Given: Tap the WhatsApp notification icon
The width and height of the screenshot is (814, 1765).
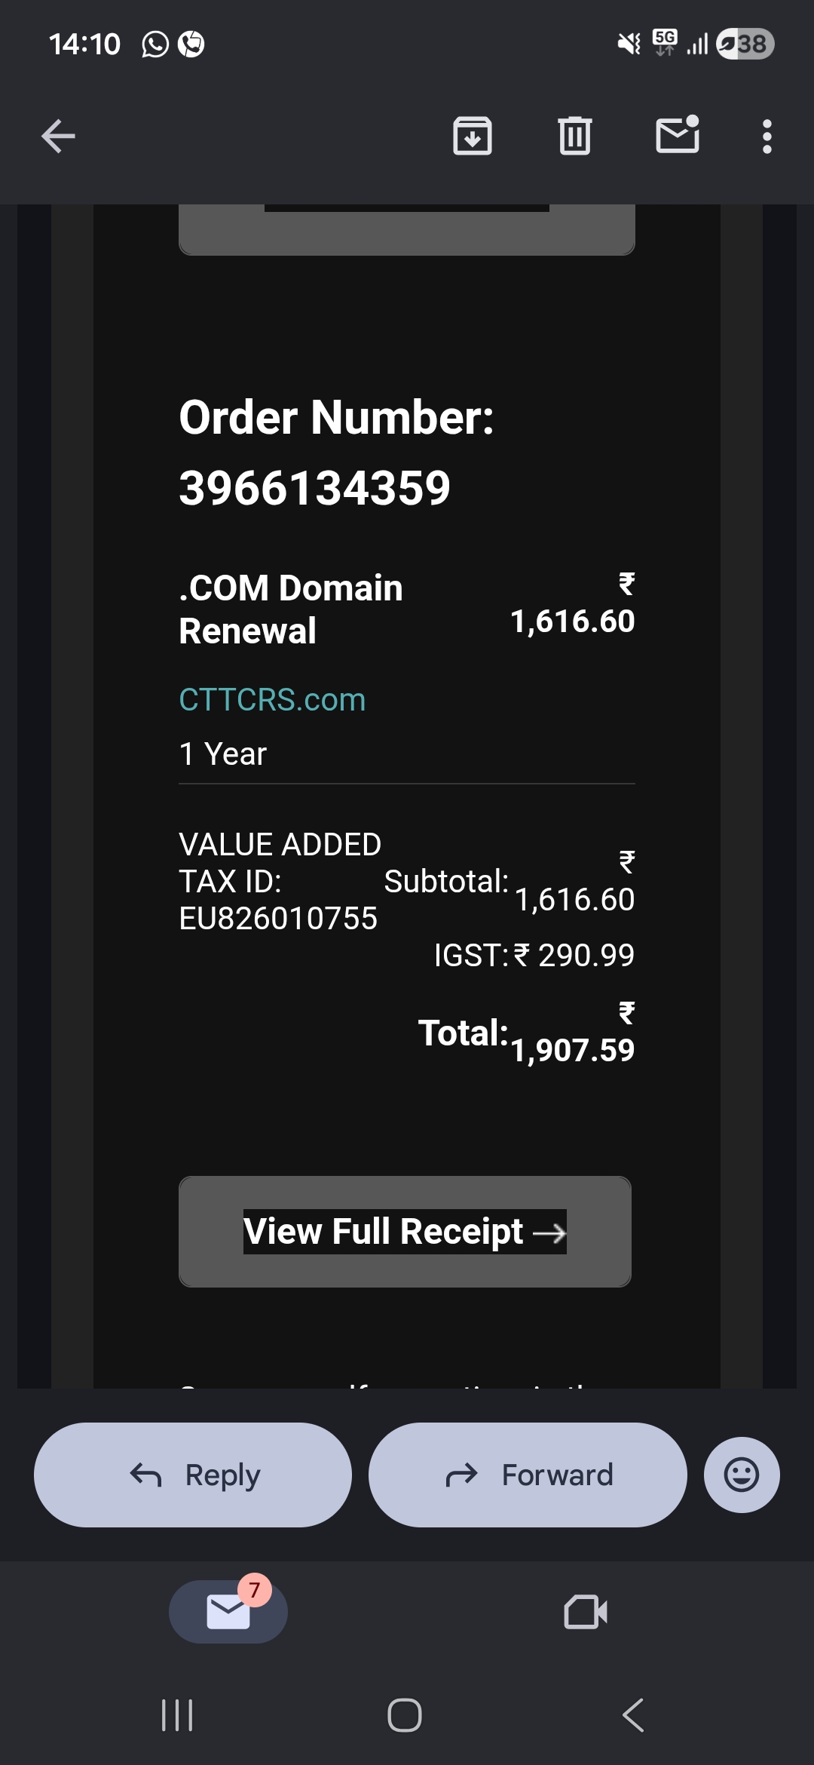Looking at the screenshot, I should tap(155, 45).
